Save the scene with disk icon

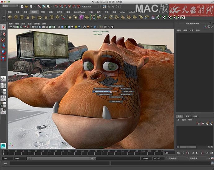[31, 7]
